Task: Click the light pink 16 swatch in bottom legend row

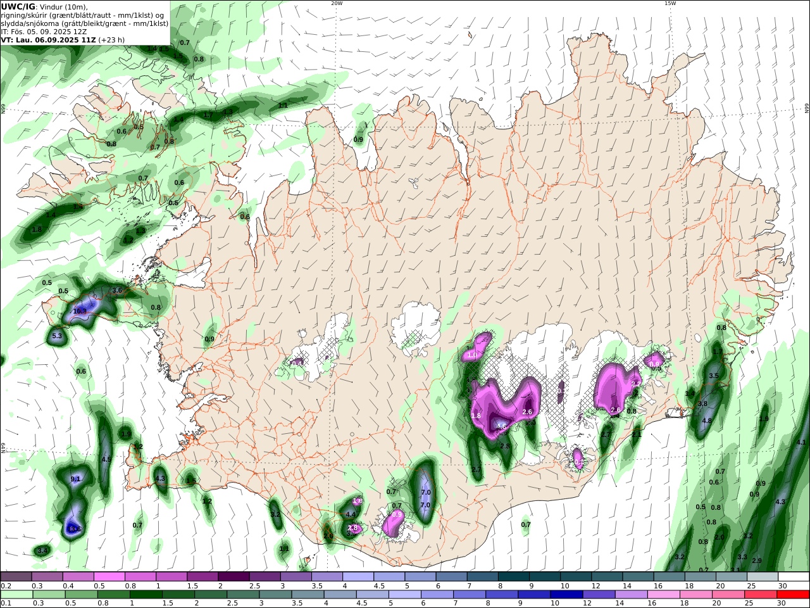Action: pyautogui.click(x=663, y=595)
